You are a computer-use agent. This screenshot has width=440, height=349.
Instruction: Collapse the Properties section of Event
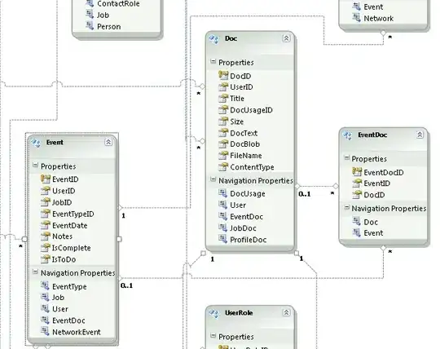35,165
